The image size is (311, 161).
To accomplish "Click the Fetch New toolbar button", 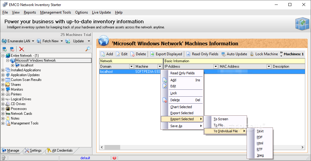I will point(48,41).
